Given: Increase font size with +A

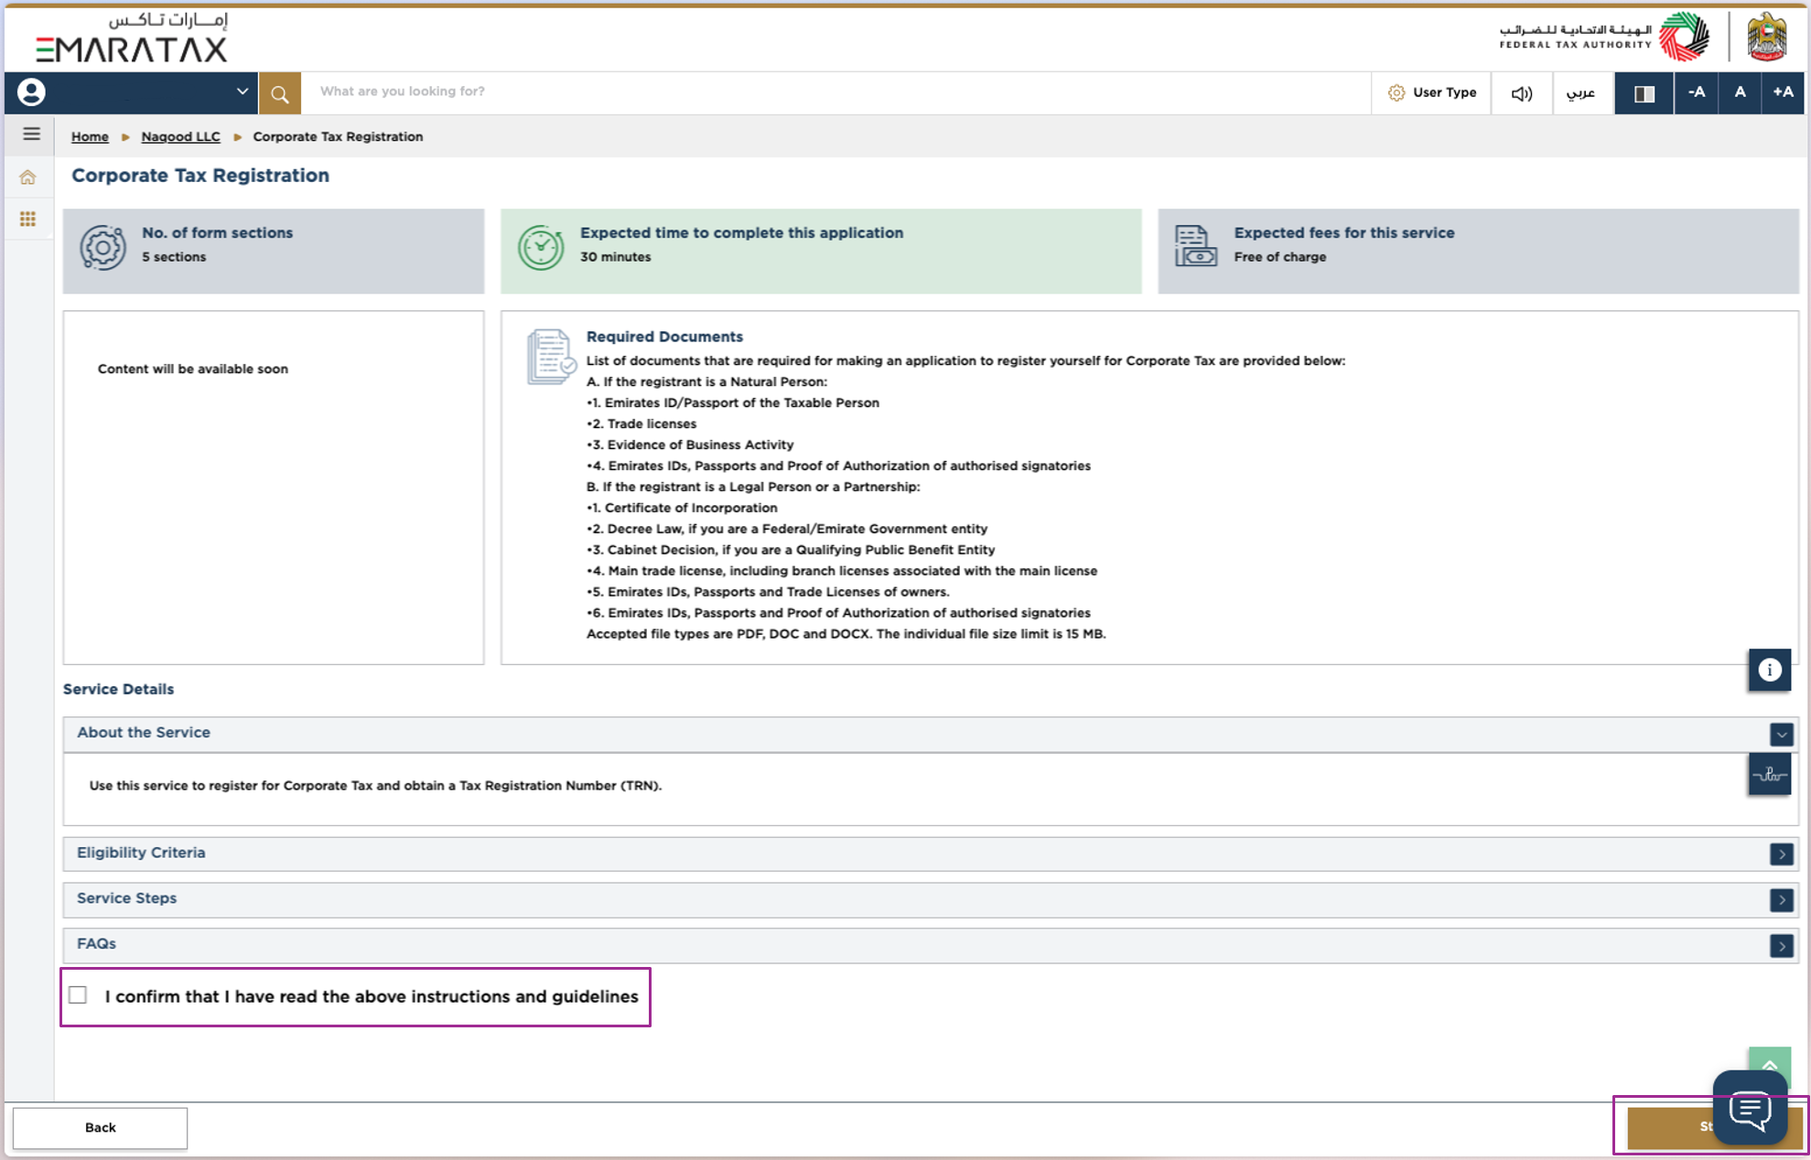Looking at the screenshot, I should 1783,92.
